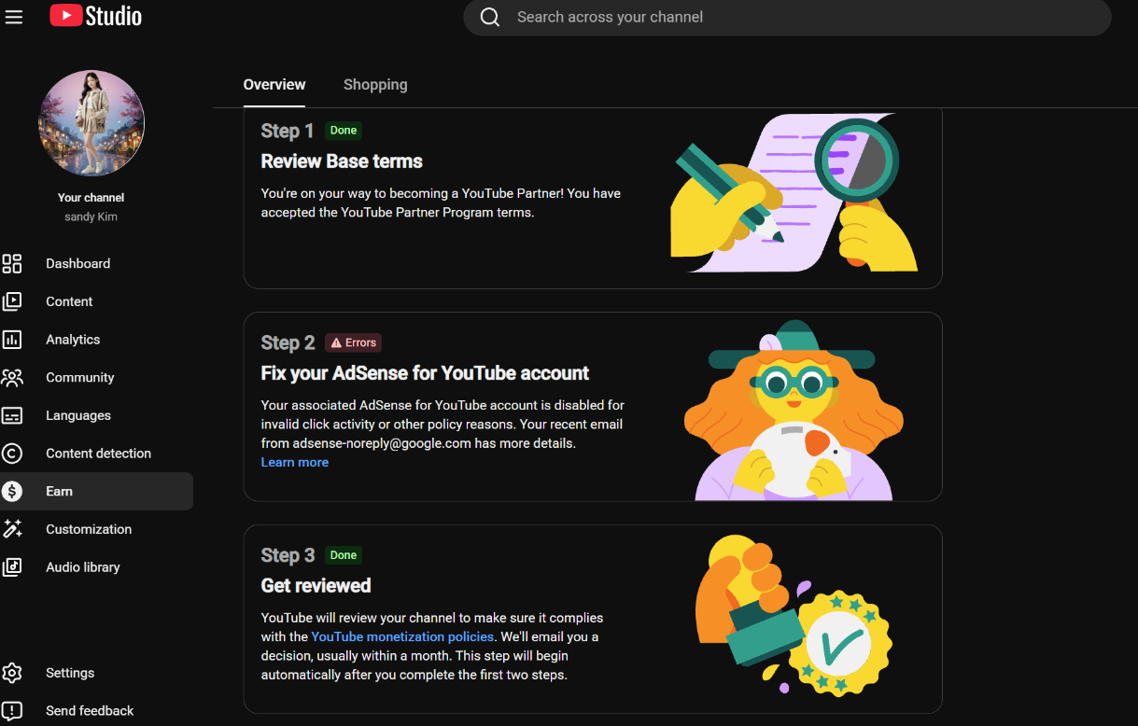Choose Send feedback option
The height and width of the screenshot is (726, 1138).
(97, 711)
